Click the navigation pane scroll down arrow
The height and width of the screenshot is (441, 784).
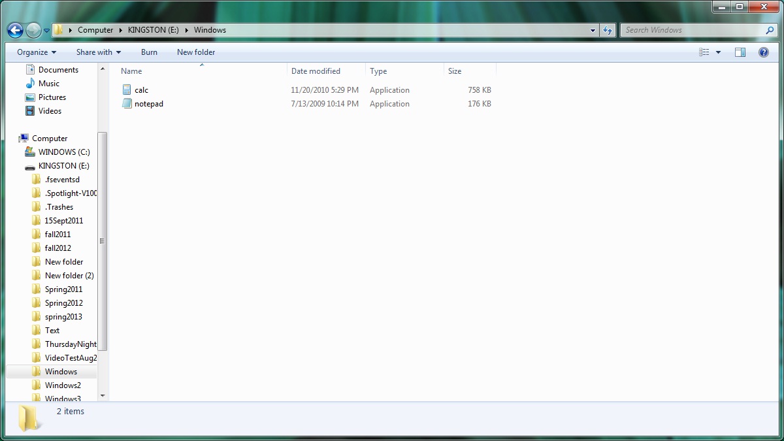[x=102, y=396]
